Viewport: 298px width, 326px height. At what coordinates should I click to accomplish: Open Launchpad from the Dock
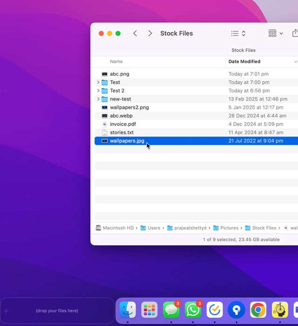pos(149,310)
